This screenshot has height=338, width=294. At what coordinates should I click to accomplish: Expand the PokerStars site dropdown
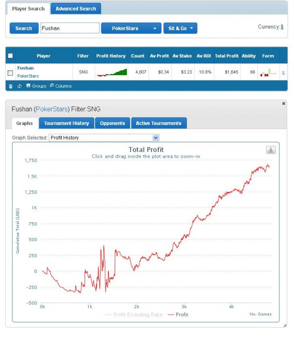point(131,28)
